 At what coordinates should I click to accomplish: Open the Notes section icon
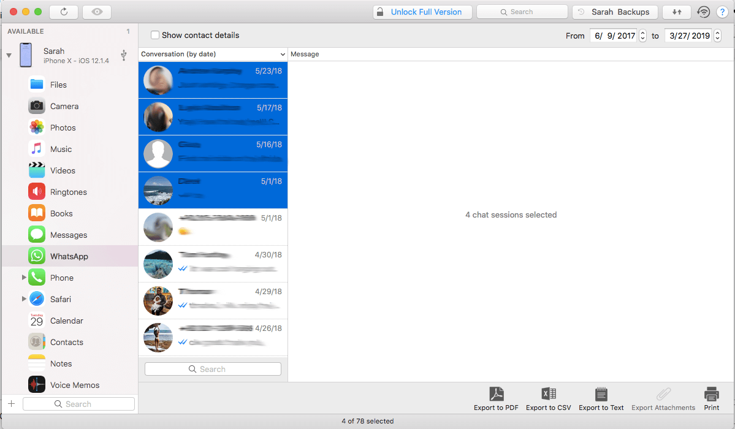pos(37,363)
